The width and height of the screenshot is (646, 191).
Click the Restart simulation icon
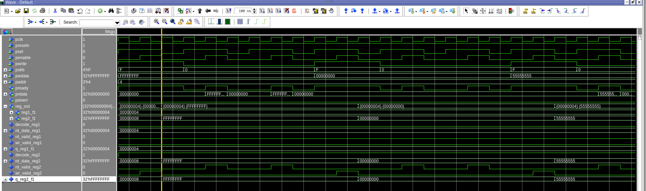coord(229,11)
